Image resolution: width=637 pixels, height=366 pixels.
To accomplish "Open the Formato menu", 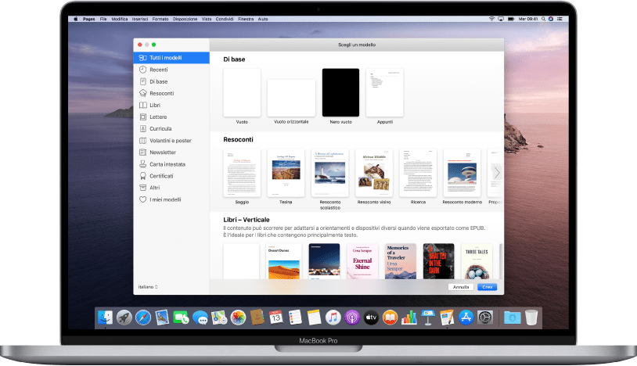I will coord(160,17).
